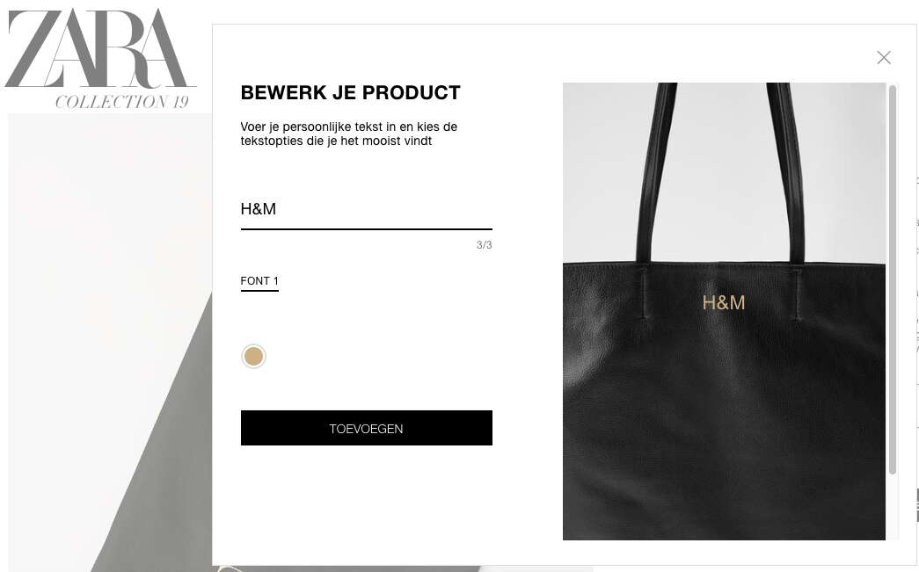Image resolution: width=919 pixels, height=572 pixels.
Task: Click the light grey backdrop above the bag
Action: pos(724,170)
